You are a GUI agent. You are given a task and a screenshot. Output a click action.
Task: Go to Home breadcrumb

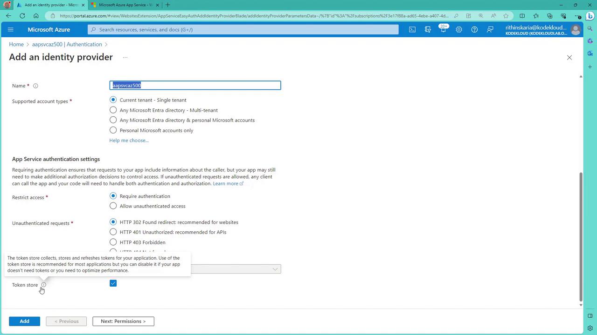pyautogui.click(x=16, y=44)
